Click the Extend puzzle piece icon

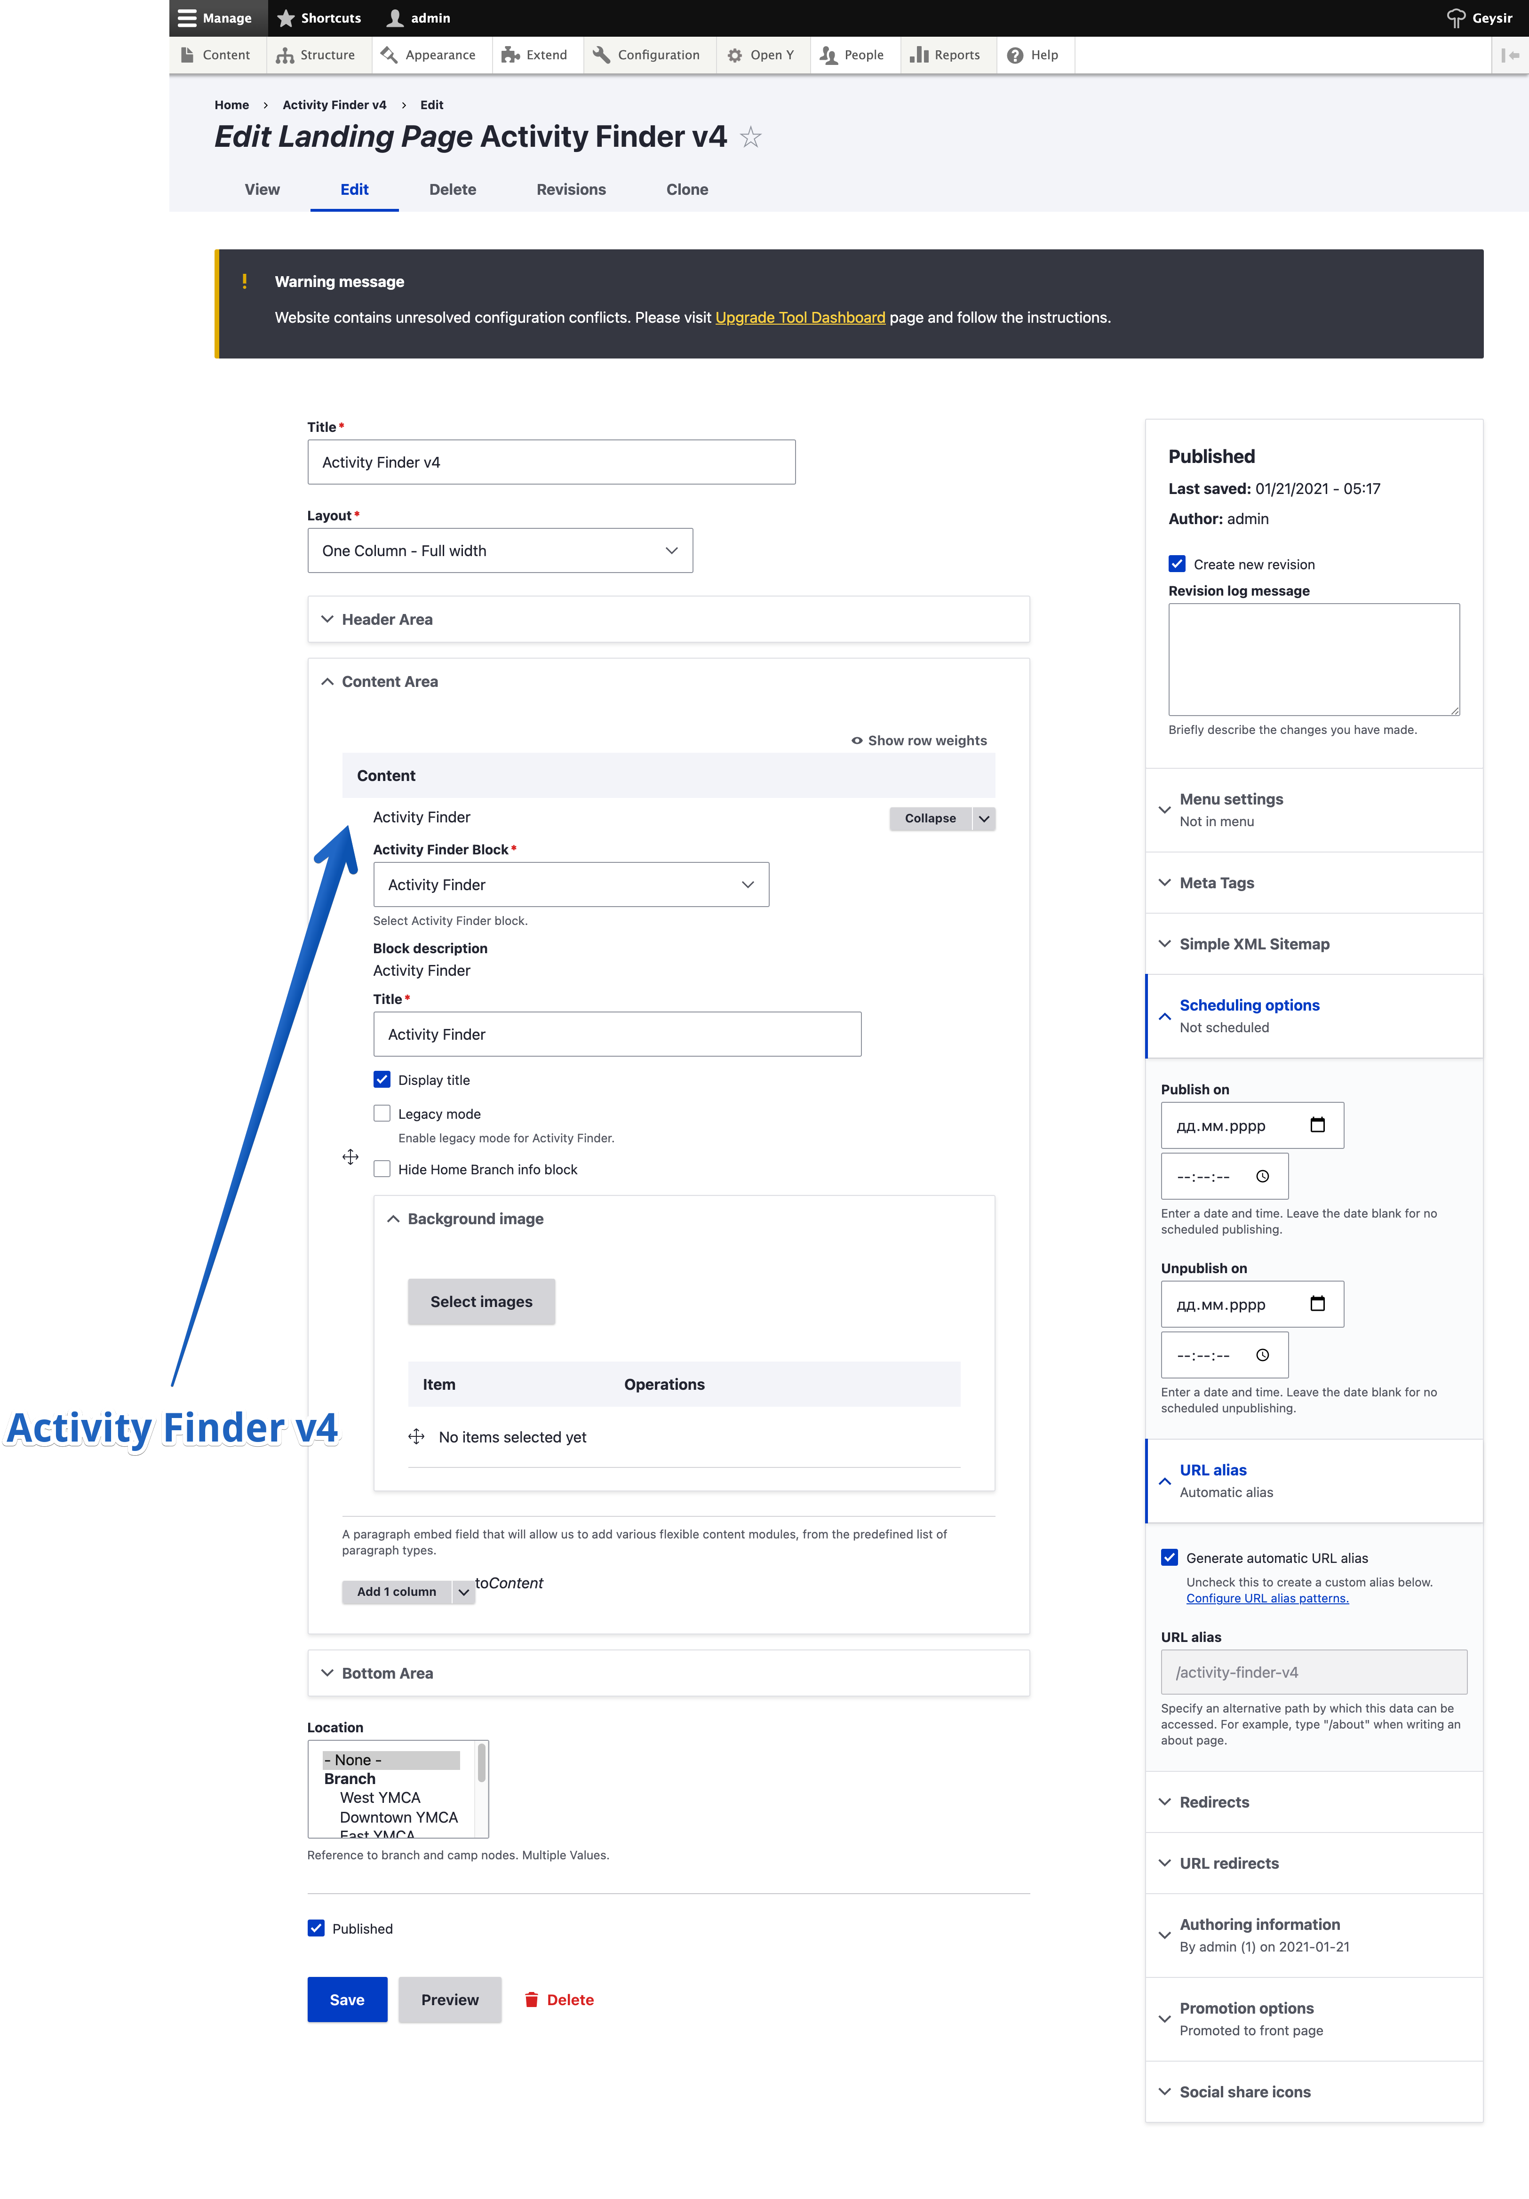[x=510, y=55]
